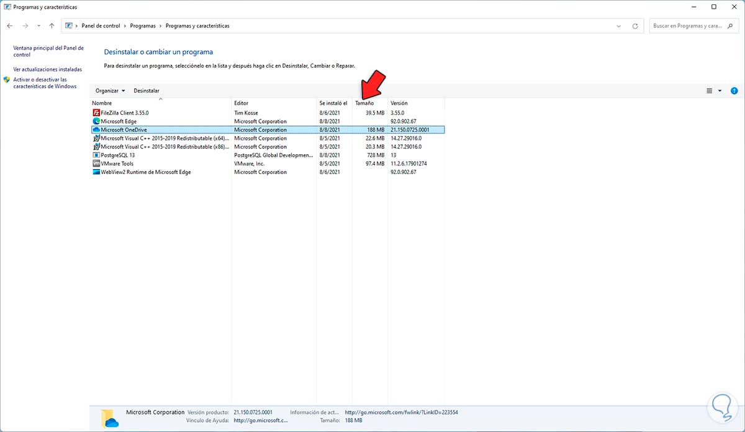Change view with the view layout icon
The image size is (745, 432).
710,91
